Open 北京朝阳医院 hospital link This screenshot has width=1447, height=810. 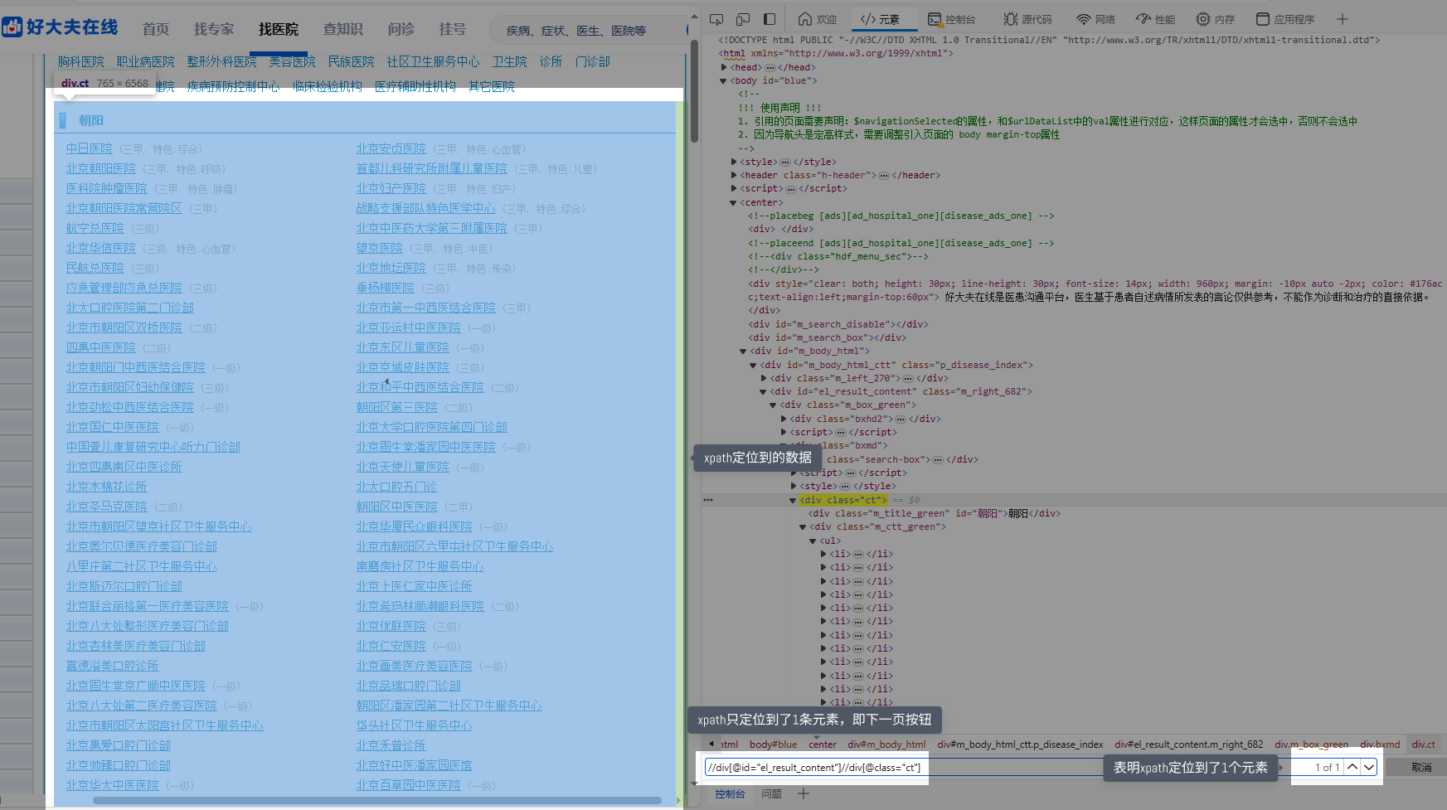click(x=101, y=168)
